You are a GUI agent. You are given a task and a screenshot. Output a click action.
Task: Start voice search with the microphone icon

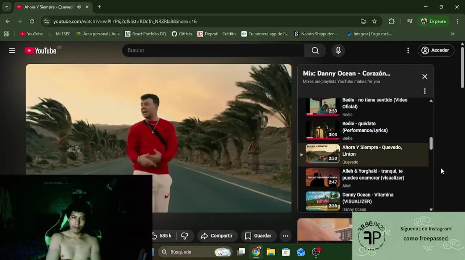[x=338, y=51]
